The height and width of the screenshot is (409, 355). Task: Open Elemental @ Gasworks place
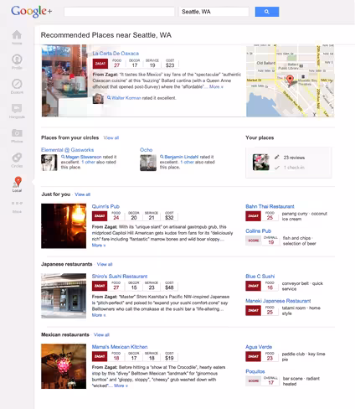(67, 150)
